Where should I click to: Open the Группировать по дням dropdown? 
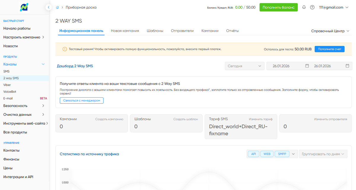pyautogui.click(x=323, y=154)
